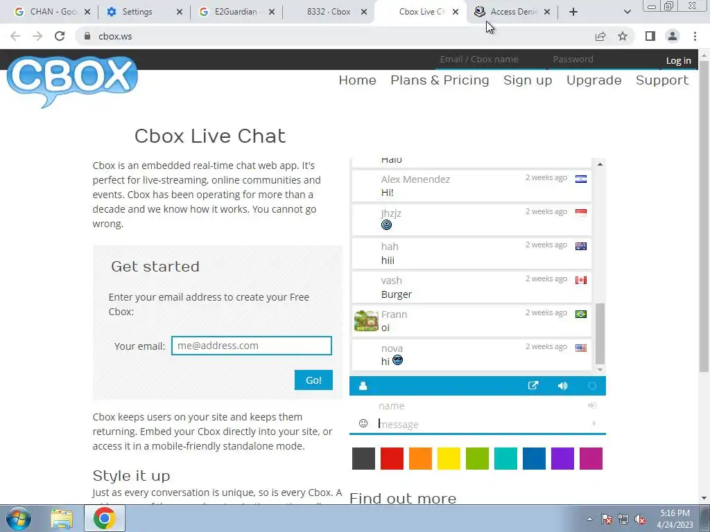The width and height of the screenshot is (710, 532).
Task: Select the yellow color swatch
Action: (x=449, y=459)
